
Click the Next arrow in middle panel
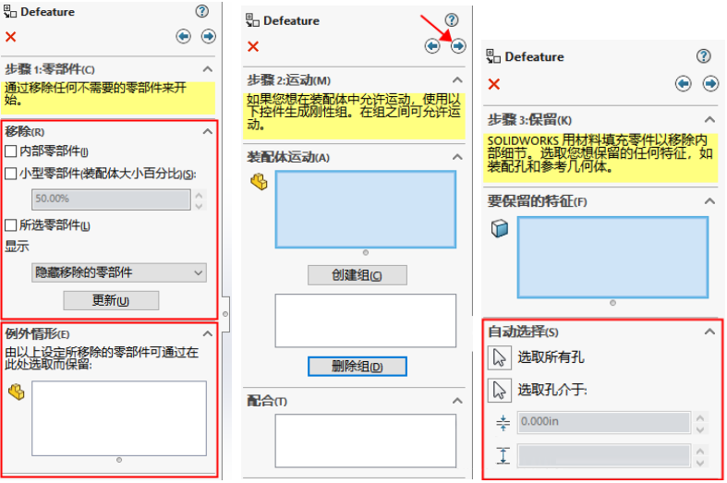pyautogui.click(x=458, y=45)
